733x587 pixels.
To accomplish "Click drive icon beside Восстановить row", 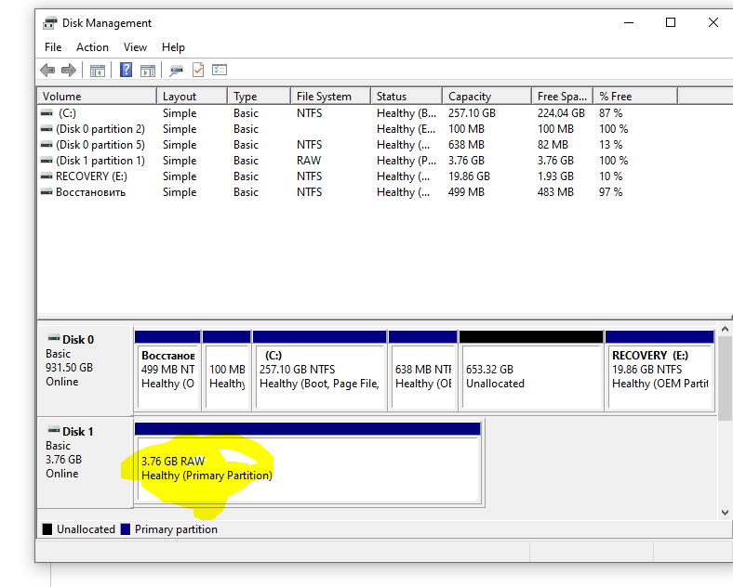I will [47, 192].
